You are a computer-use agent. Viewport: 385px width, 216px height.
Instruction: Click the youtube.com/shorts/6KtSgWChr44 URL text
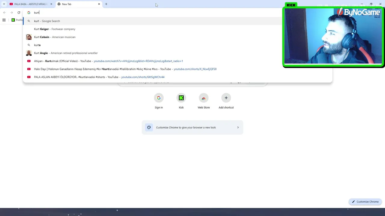tap(143, 77)
